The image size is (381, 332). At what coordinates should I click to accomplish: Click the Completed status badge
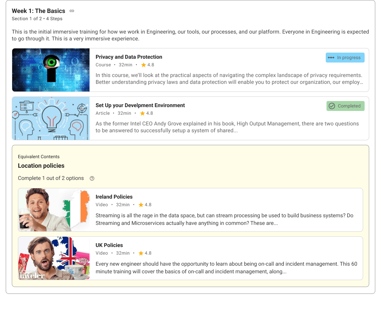tap(345, 106)
